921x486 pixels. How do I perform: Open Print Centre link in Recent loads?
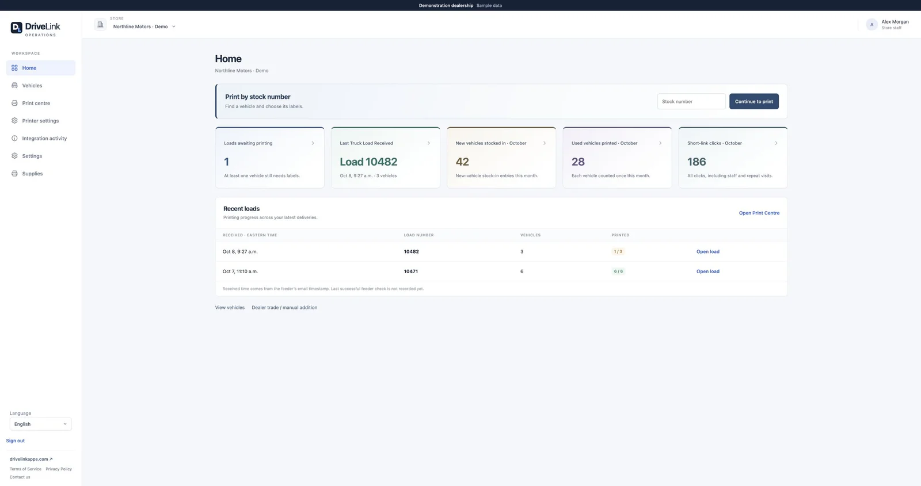[x=759, y=213]
